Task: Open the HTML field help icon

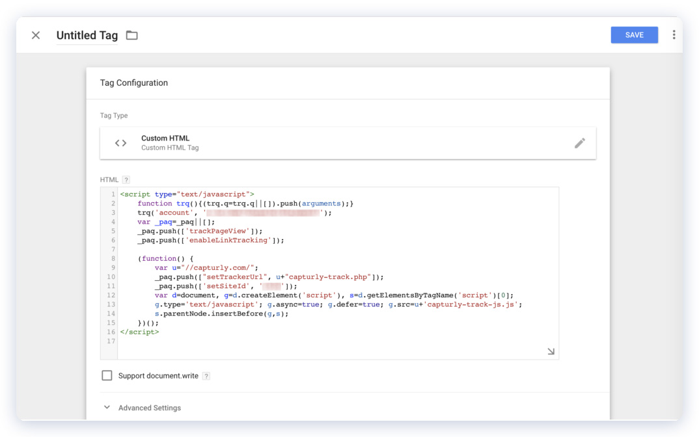Action: [126, 179]
